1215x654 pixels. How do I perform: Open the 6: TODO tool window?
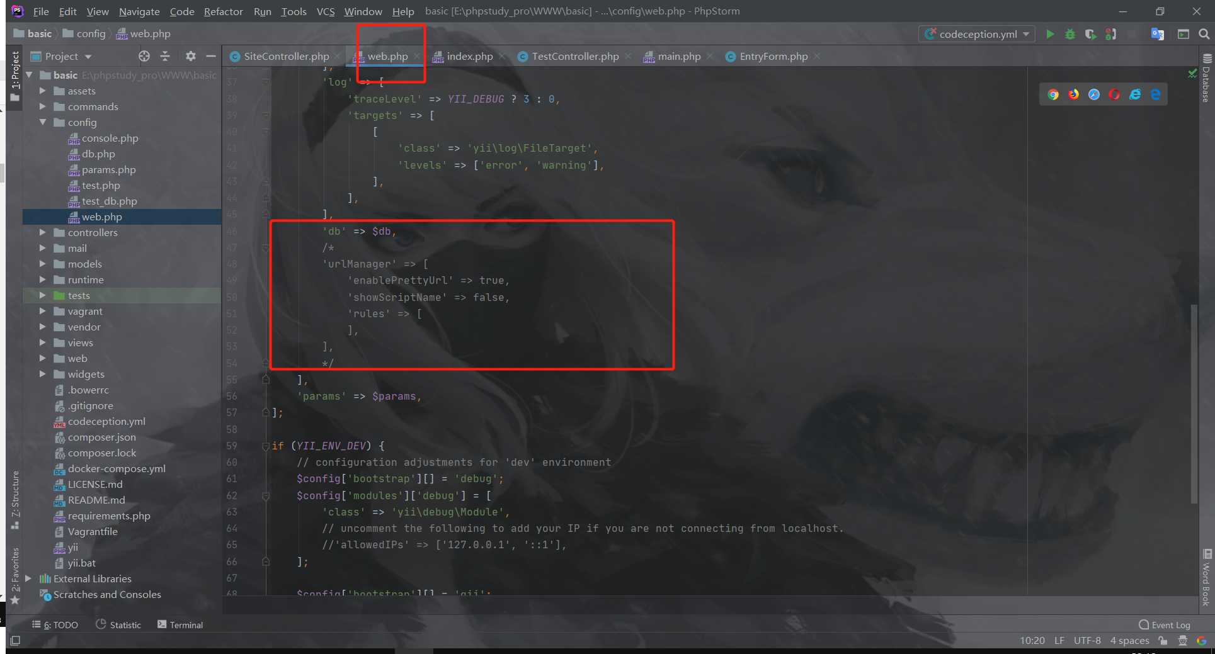(55, 625)
